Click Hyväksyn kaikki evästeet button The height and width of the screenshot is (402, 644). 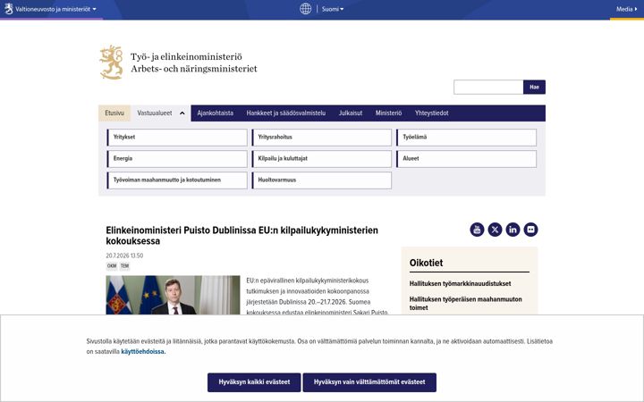254,382
